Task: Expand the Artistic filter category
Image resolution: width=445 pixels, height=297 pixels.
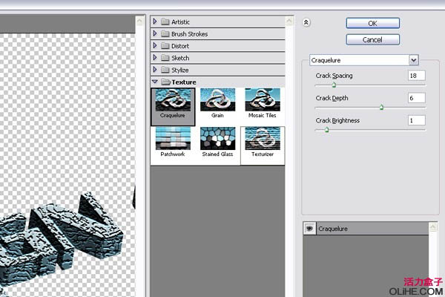Action: 179,22
